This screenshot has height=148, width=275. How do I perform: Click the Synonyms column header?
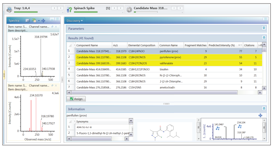102,121
